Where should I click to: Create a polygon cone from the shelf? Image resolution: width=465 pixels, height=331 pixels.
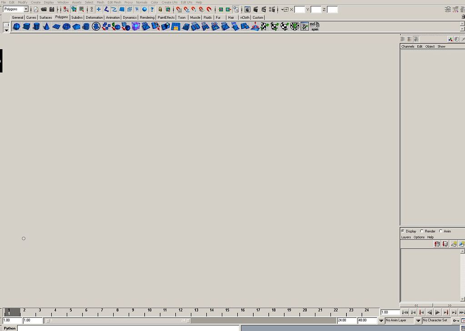pos(46,26)
